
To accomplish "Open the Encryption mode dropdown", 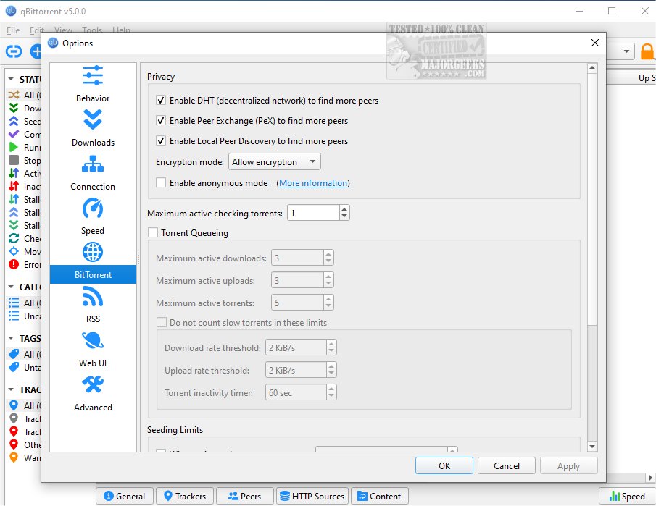I will (275, 161).
